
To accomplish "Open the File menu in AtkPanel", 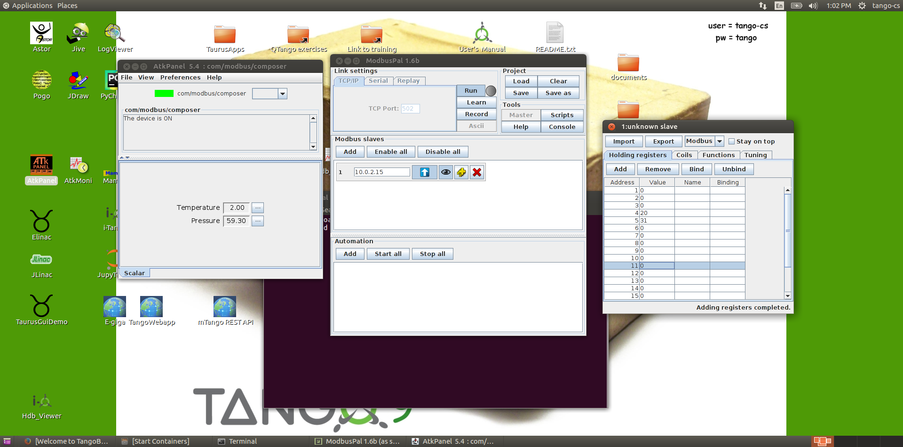I will [x=127, y=78].
